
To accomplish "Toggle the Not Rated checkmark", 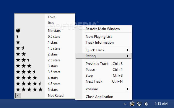I will coord(18,95).
